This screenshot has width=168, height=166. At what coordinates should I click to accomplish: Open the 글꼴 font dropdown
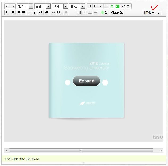[x=43, y=6]
